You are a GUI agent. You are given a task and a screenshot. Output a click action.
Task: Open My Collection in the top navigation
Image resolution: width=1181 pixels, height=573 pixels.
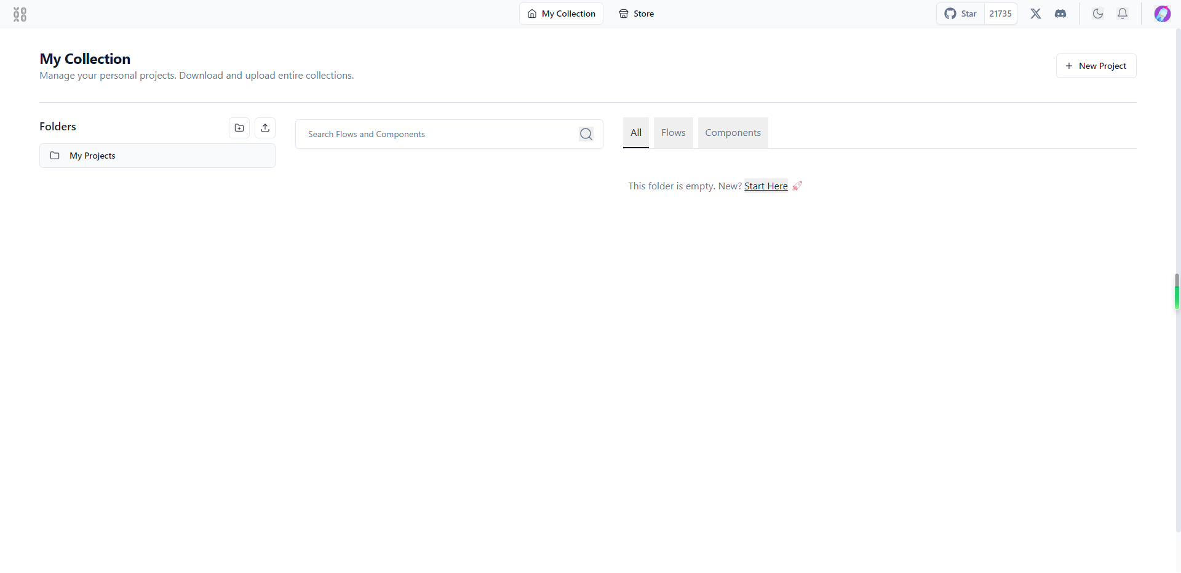562,14
